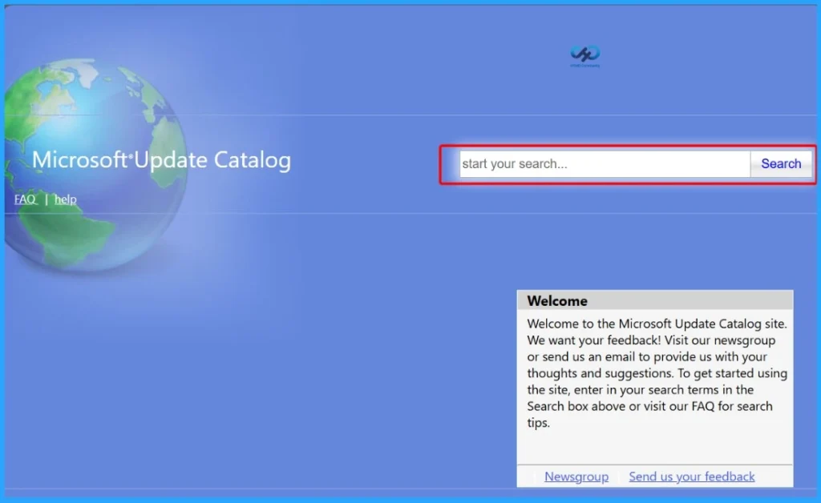Open the FAQ link under the title
Screen dimensions: 821x503
[25, 199]
